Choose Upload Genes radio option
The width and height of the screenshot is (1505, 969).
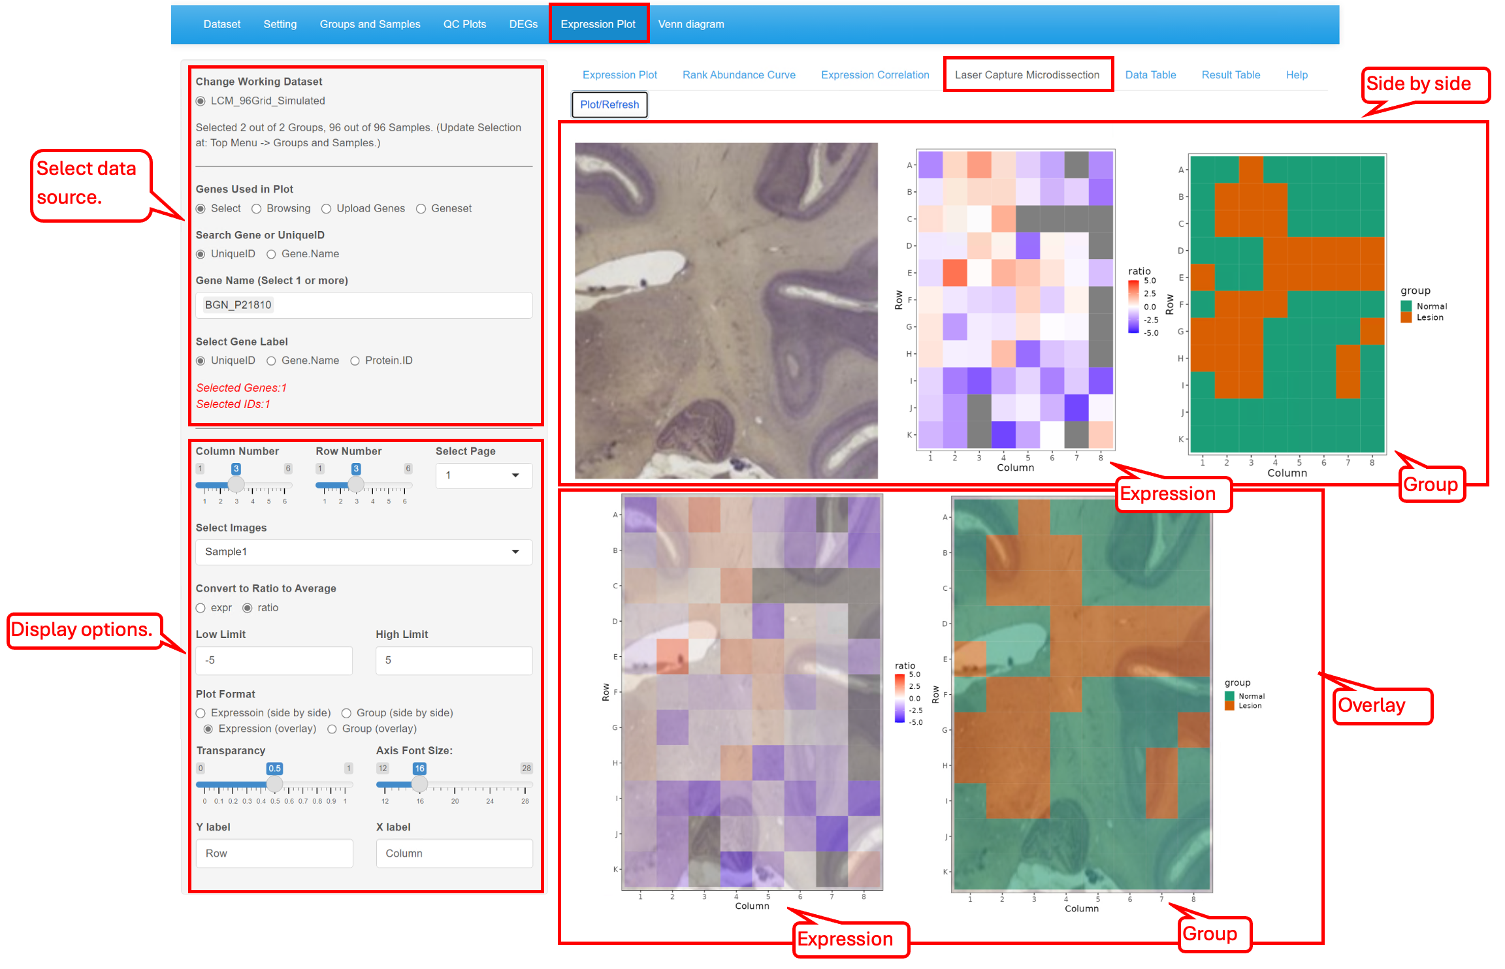pyautogui.click(x=327, y=209)
